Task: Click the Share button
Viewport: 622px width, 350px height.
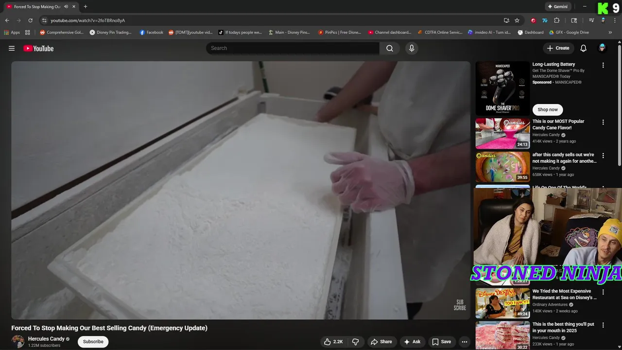Action: click(x=381, y=342)
